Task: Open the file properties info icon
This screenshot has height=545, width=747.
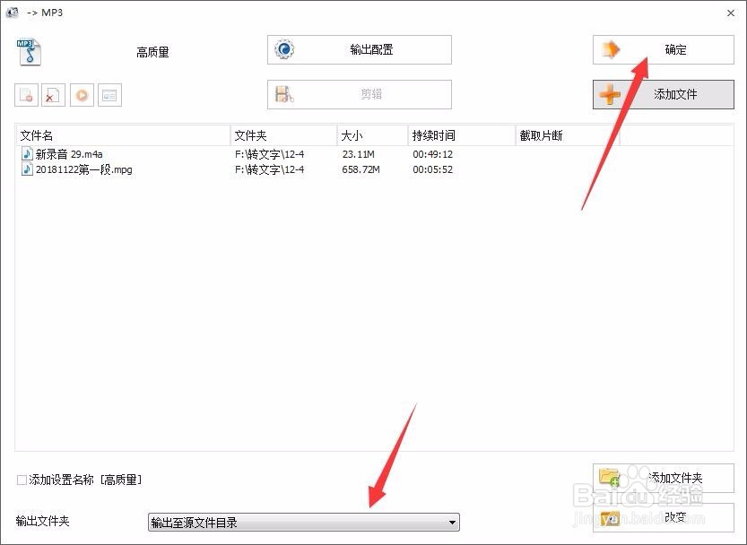Action: tap(111, 94)
